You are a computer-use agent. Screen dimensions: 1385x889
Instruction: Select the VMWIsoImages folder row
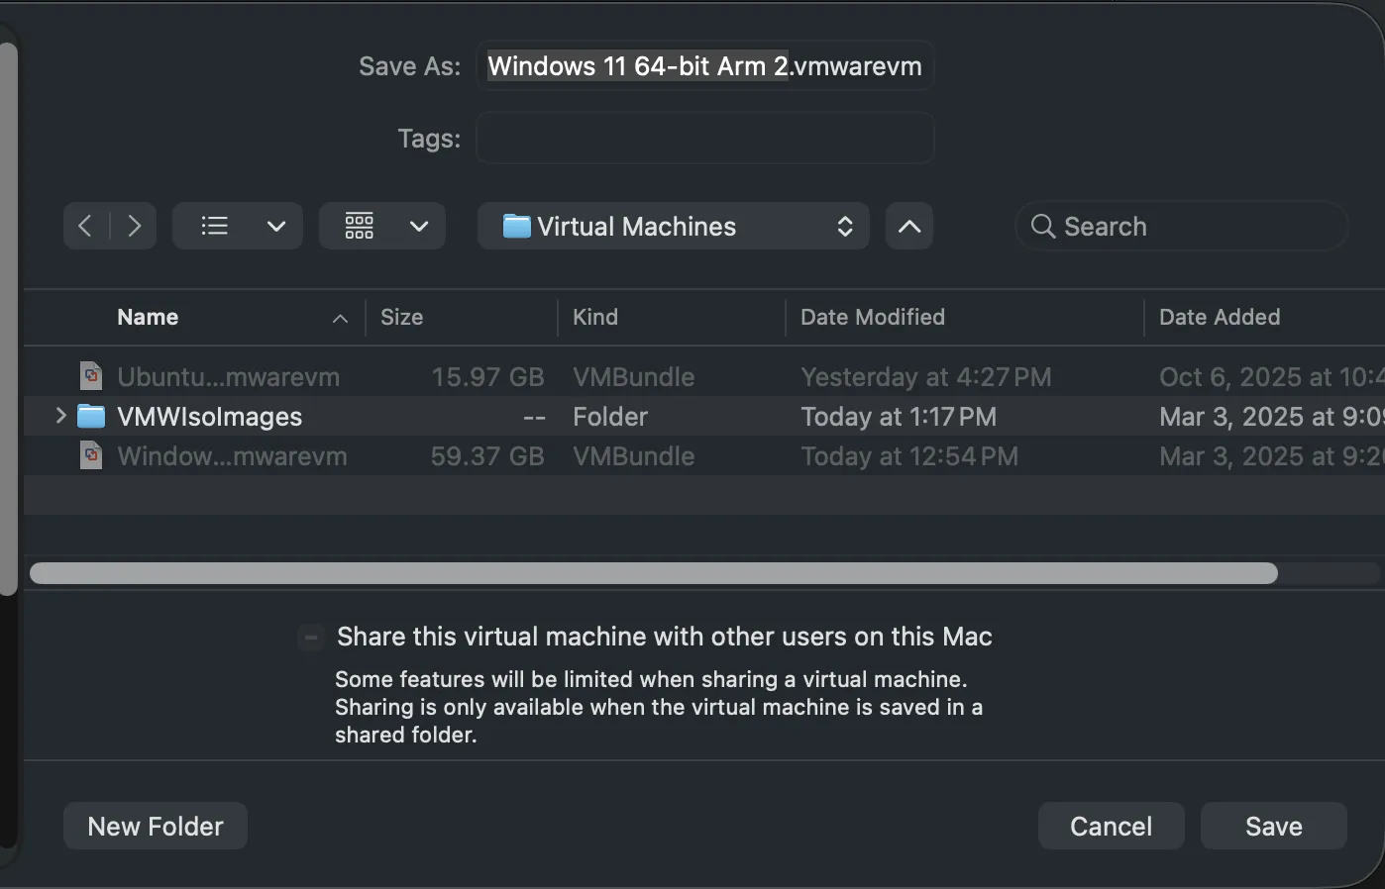(x=704, y=416)
